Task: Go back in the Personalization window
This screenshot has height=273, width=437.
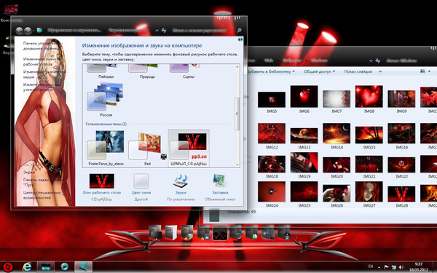Action: pyautogui.click(x=19, y=31)
